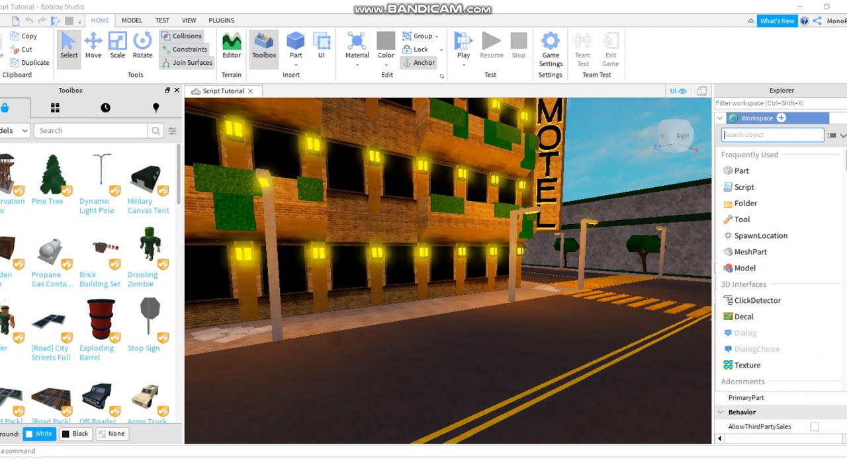
Task: Open the Toolbox search filter options
Action: coord(172,131)
